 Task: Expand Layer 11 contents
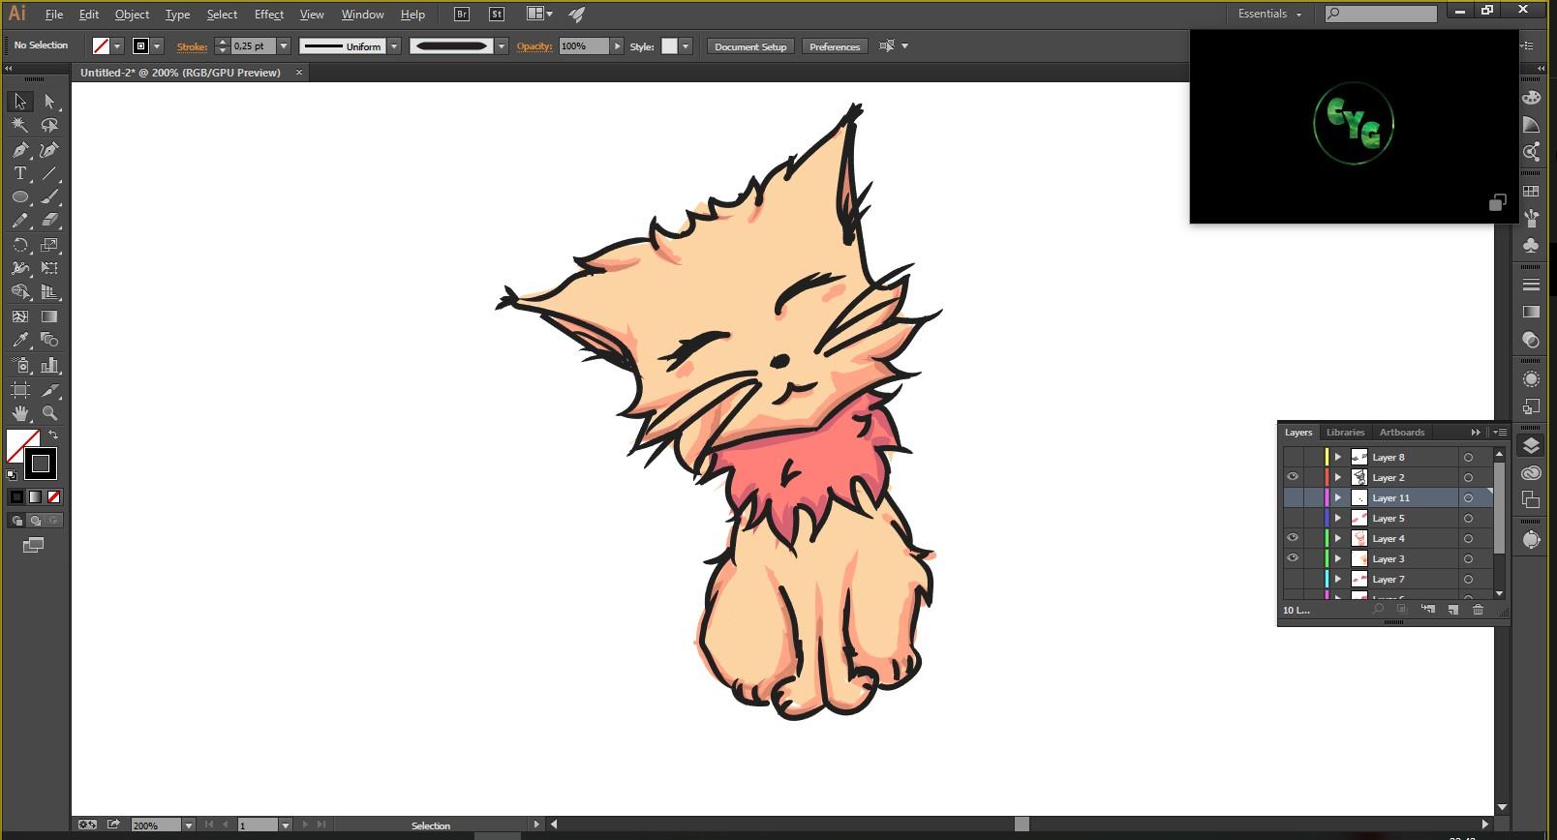(x=1338, y=497)
